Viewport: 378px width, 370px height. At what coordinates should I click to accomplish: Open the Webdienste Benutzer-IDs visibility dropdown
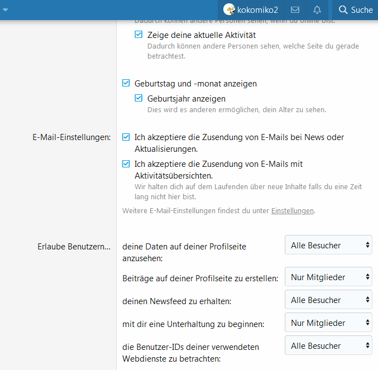point(328,346)
